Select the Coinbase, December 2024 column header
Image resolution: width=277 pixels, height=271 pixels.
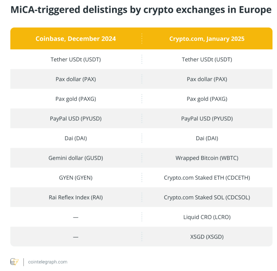click(x=76, y=39)
